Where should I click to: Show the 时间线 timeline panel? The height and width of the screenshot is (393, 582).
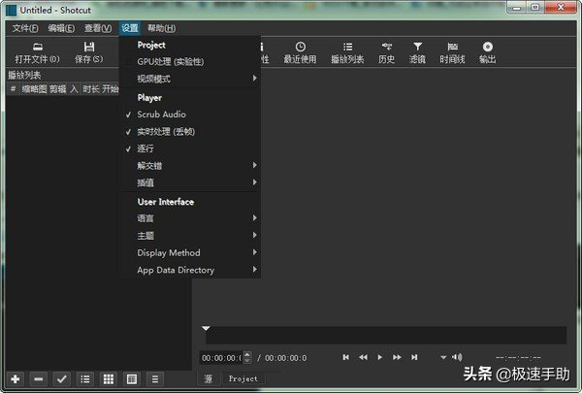pos(452,52)
